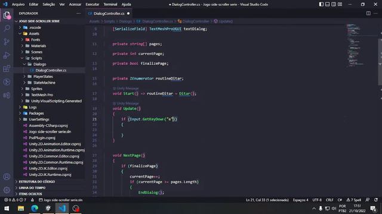Open the Seleção menu
This screenshot has width=382, height=214.
tap(49, 4)
